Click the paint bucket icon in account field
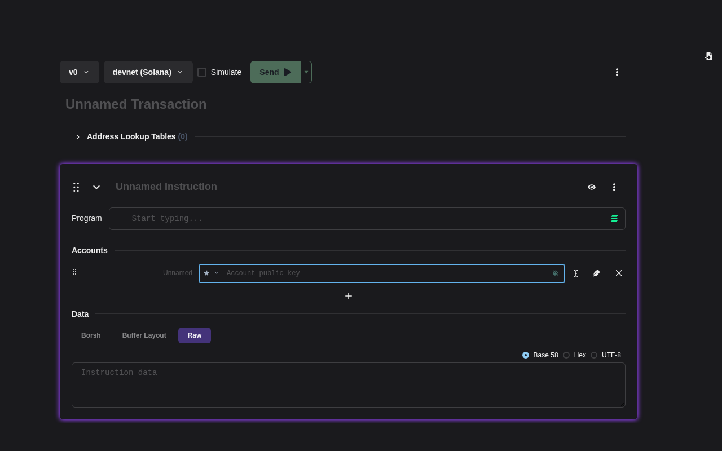The width and height of the screenshot is (722, 451). coord(556,273)
